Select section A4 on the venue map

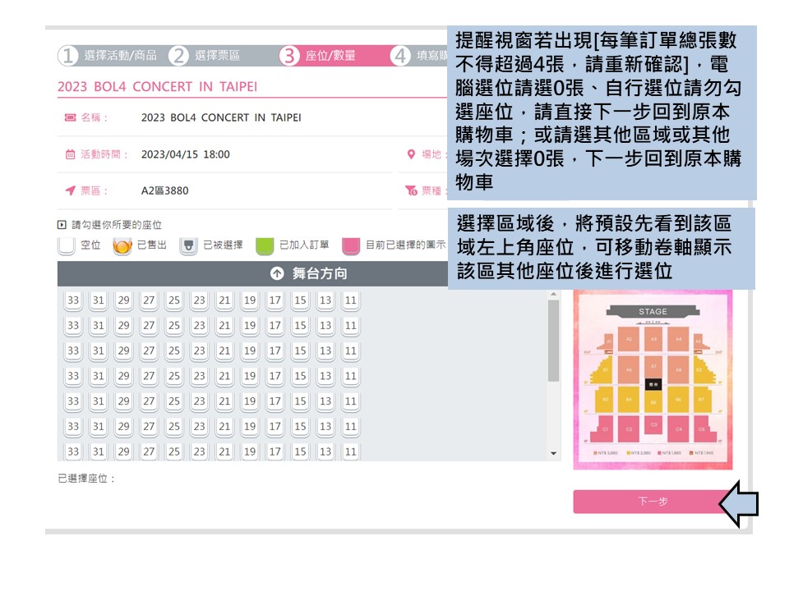tap(679, 339)
